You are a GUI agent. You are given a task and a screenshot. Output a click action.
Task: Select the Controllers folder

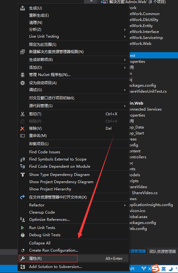[x=138, y=157]
